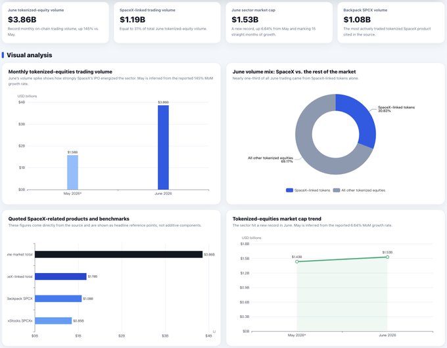Viewport: 447px width, 348px height.
Task: Click the $3.86B headline value in the first card
Action: point(22,20)
